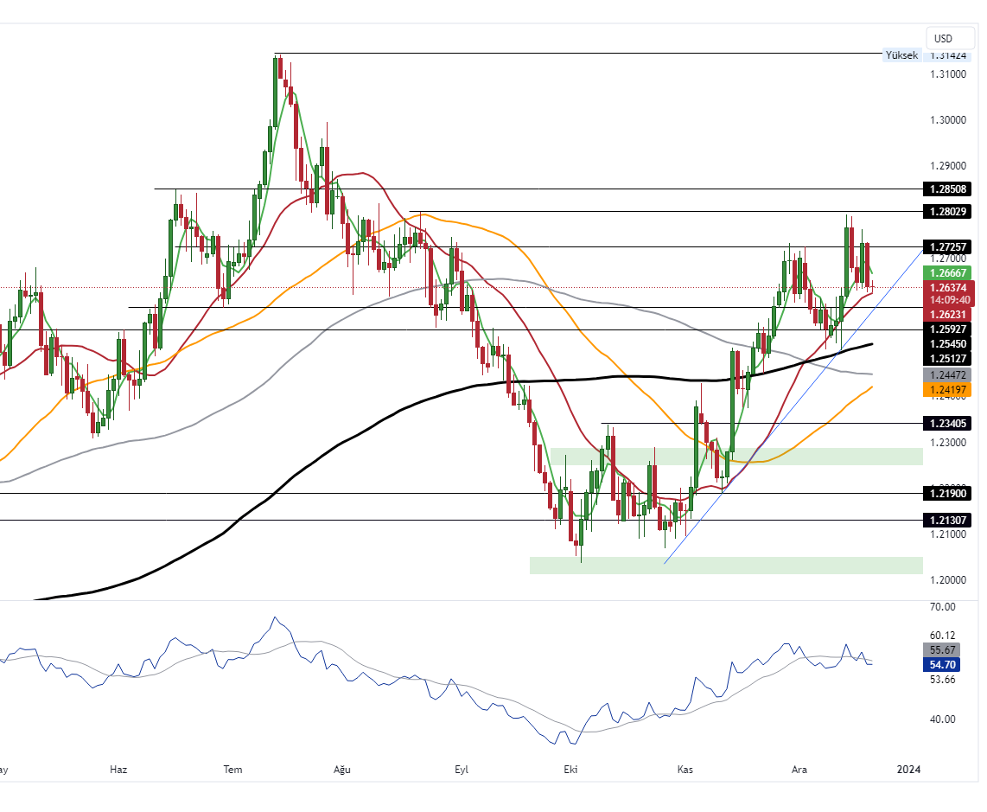Click the 1.28029 resistance level label
This screenshot has height=812, width=987.
946,211
